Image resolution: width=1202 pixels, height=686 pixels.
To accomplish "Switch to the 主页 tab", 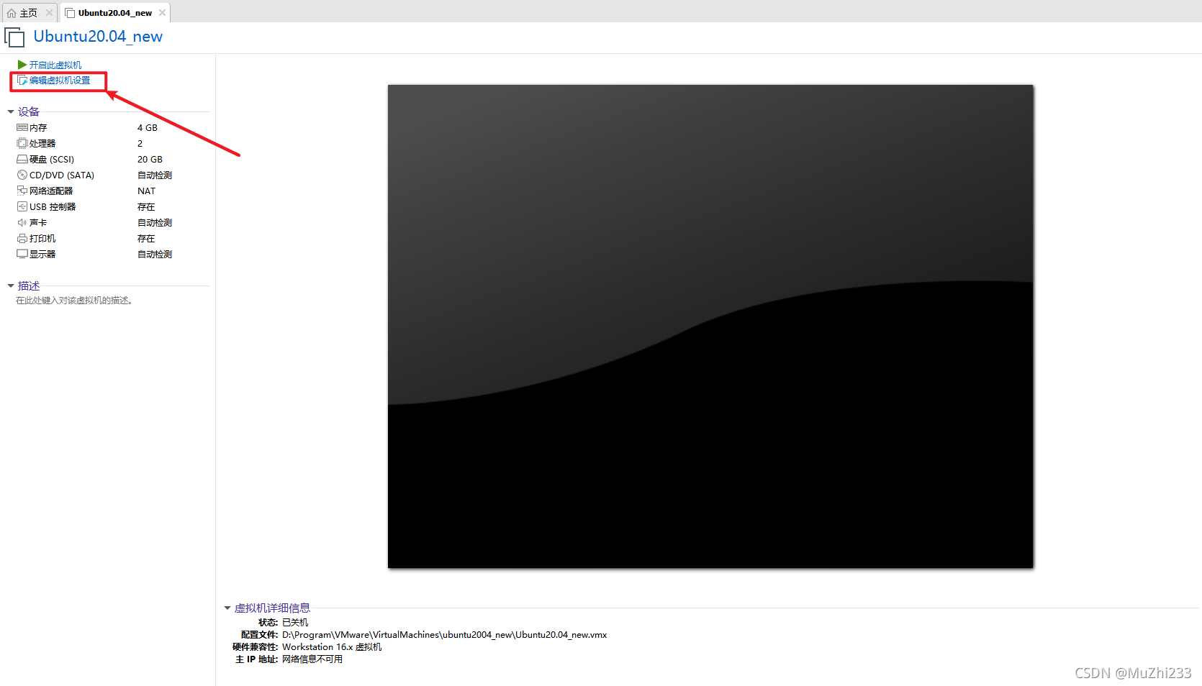I will pyautogui.click(x=28, y=13).
